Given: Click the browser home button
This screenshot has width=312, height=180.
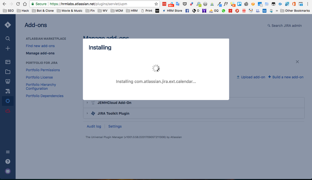Looking at the screenshot, I should pyautogui.click(x=25, y=4).
